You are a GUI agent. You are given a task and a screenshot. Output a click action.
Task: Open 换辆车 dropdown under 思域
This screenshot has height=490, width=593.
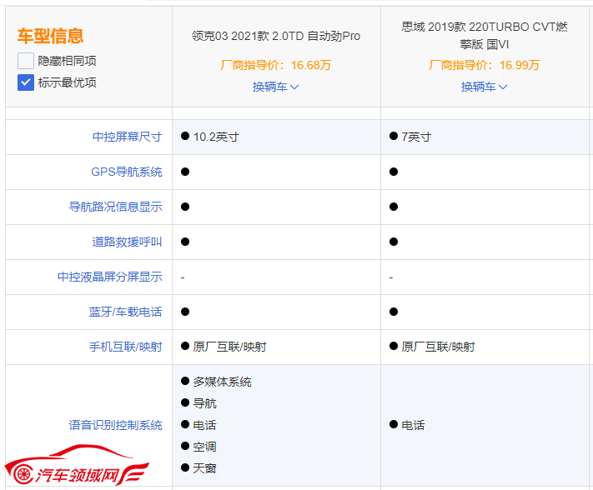(x=484, y=87)
